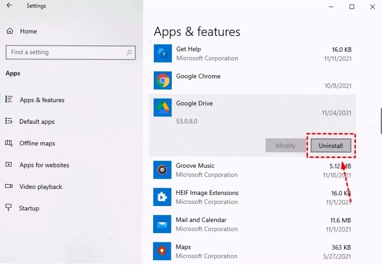Open Video playback settings
Image resolution: width=382 pixels, height=265 pixels.
(x=40, y=187)
